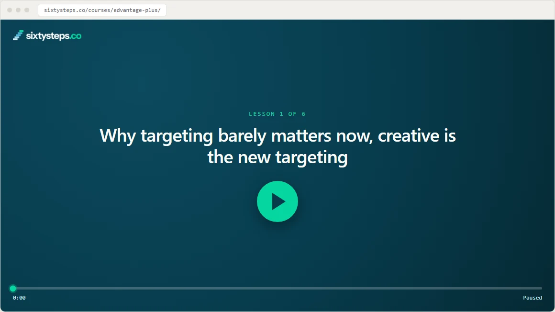The image size is (555, 312).
Task: Click the 0:00 elapsed time readout
Action: (19, 298)
